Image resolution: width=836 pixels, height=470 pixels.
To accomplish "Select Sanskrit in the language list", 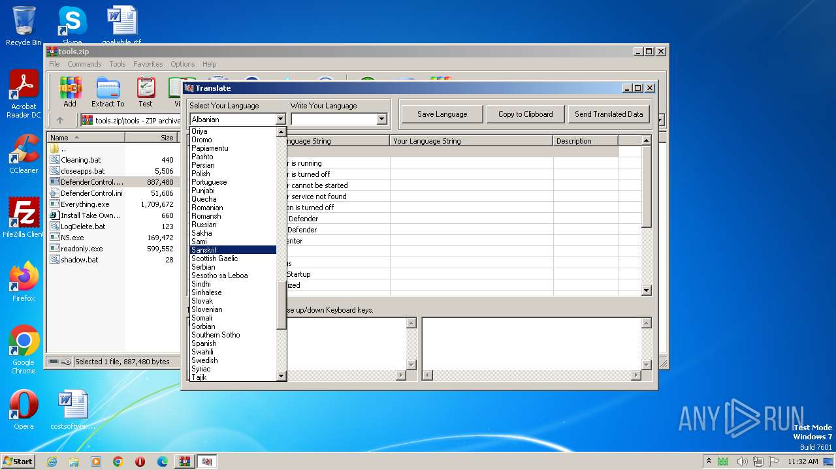I will (x=233, y=250).
